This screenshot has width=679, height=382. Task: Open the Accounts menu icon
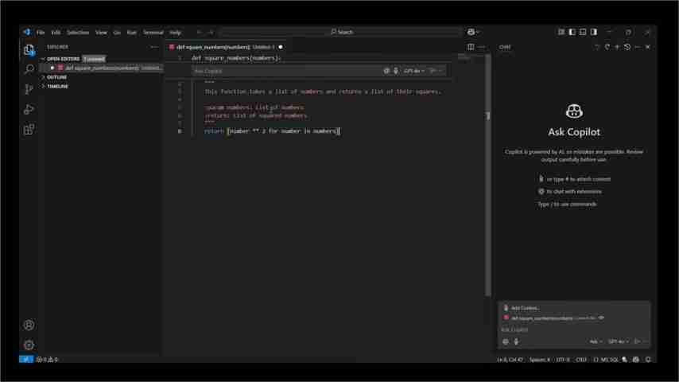pos(29,325)
